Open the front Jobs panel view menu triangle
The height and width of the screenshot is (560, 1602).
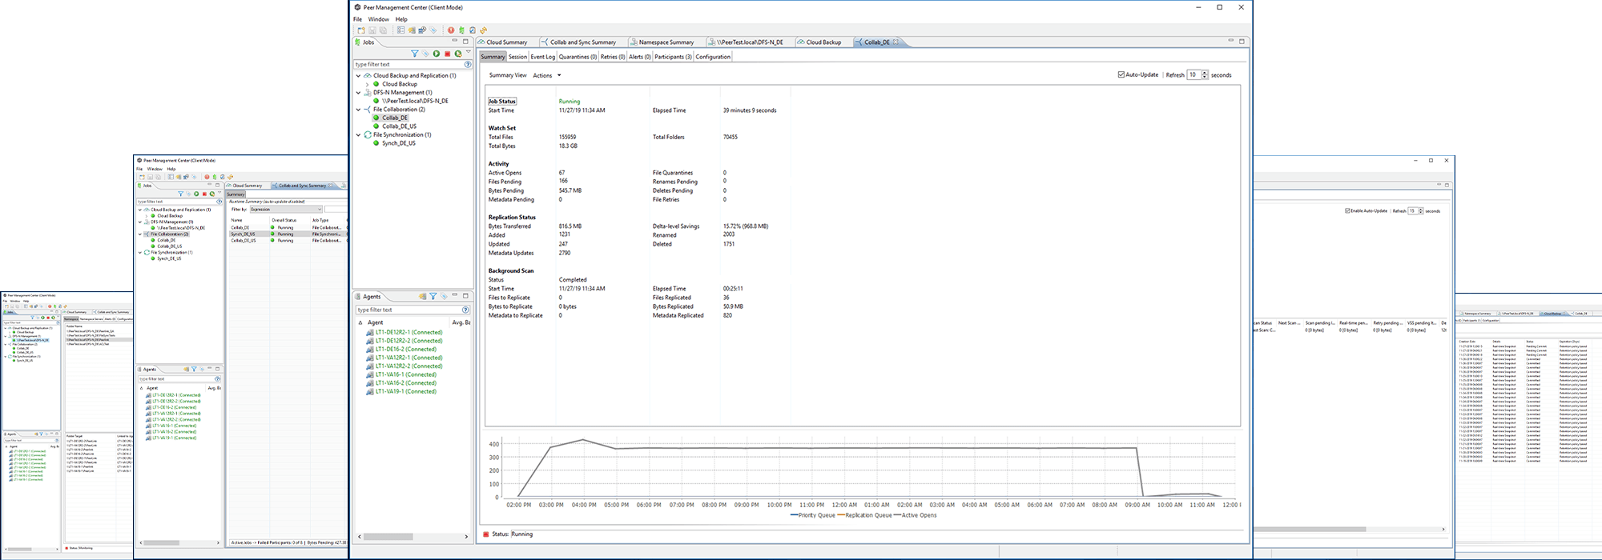tap(469, 51)
